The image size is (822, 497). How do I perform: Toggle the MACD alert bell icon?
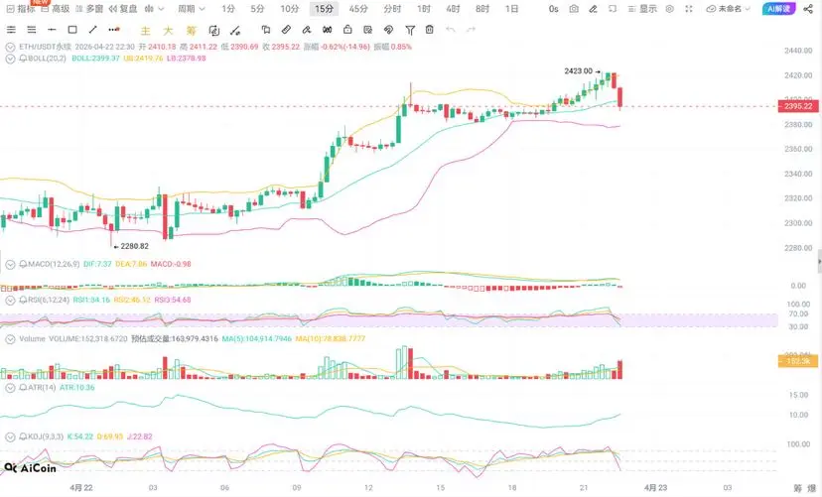tap(23, 265)
